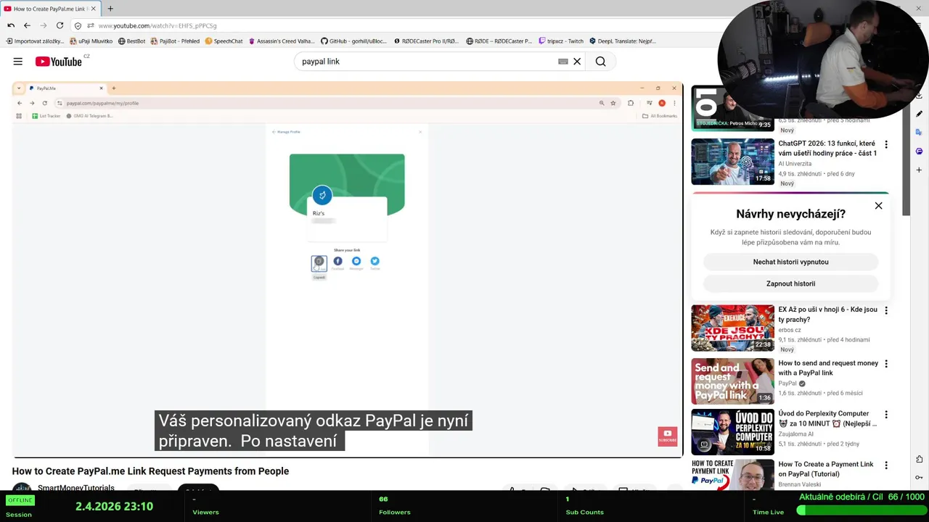Viewport: 929px width, 522px height.
Task: Open the 'Úvod do Perplexity Computer' thumbnail
Action: 732,432
